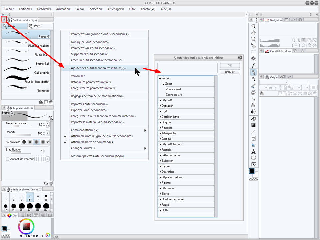Select the Hand move tool
The height and width of the screenshot is (240, 320).
253,33
